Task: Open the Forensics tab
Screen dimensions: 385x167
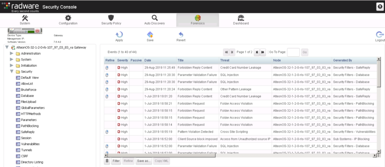Action: click(x=197, y=20)
